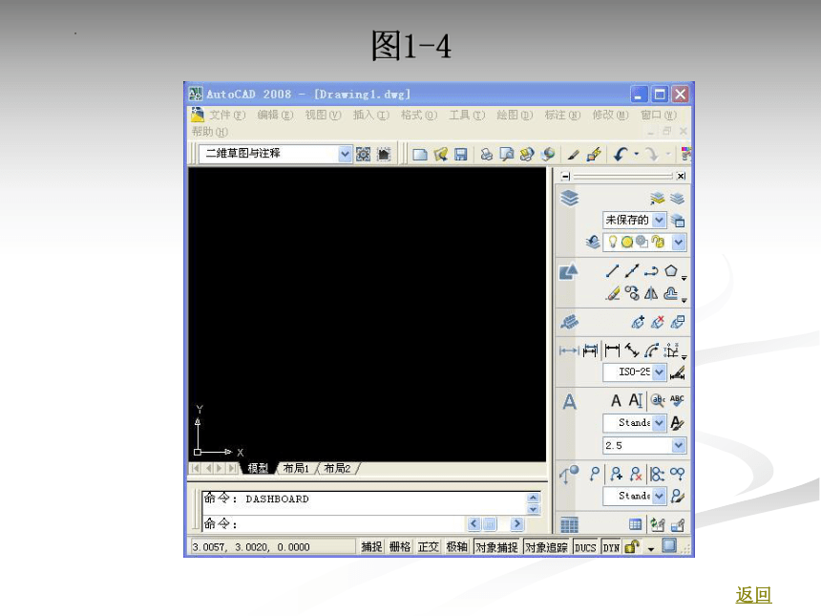Click the coordinates readout 3.0057, 3.0020, 0.0000
Image resolution: width=821 pixels, height=616 pixels.
(251, 547)
